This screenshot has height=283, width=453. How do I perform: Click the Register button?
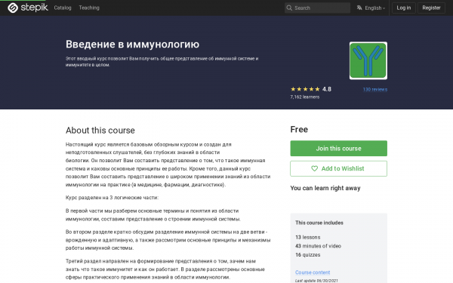pyautogui.click(x=431, y=8)
